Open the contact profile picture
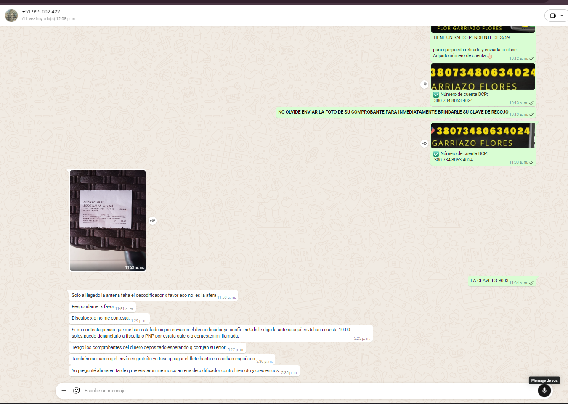 [11, 16]
